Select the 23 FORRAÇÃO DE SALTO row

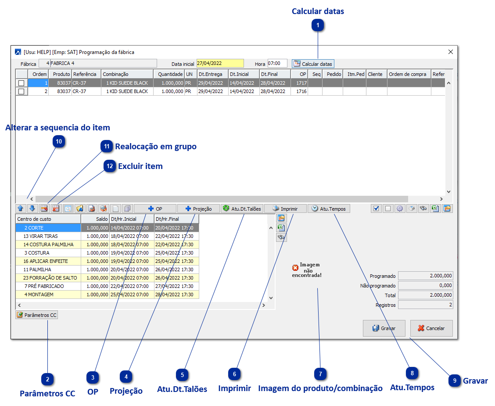click(107, 278)
